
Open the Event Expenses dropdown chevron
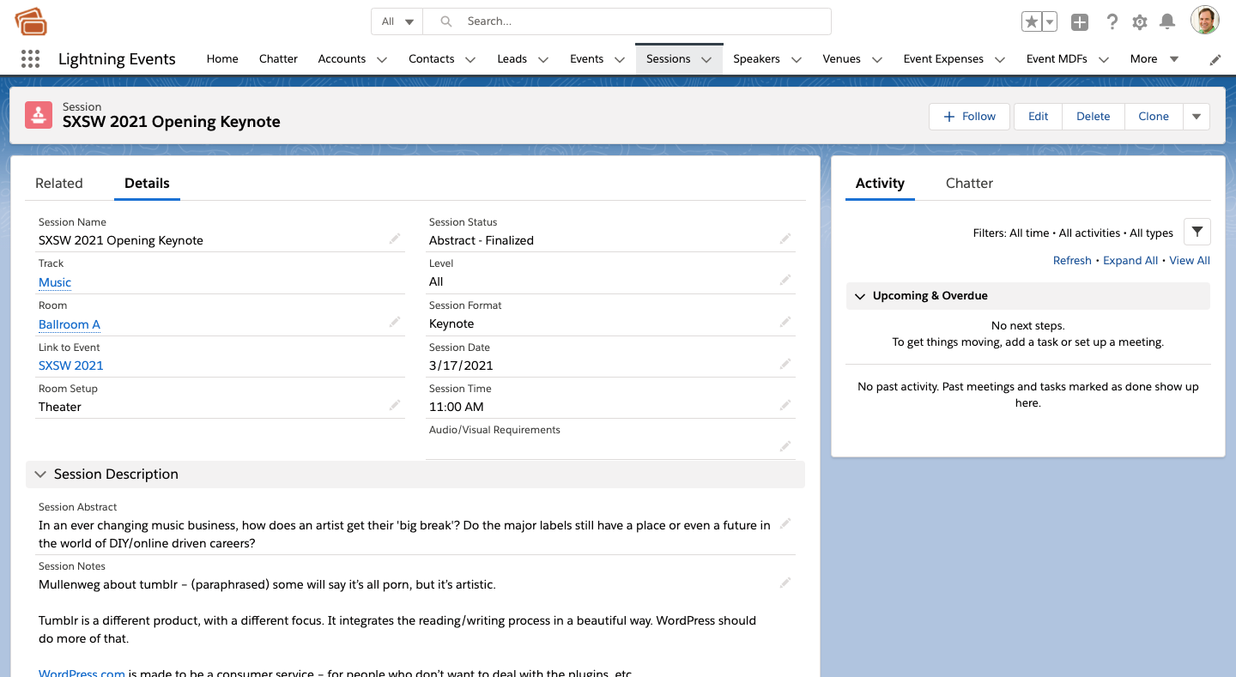point(1000,60)
